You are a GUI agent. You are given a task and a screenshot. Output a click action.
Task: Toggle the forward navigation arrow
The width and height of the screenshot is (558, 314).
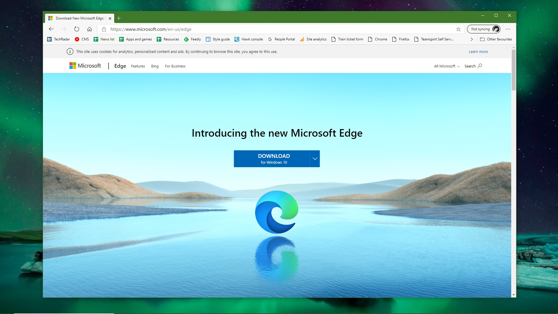64,29
